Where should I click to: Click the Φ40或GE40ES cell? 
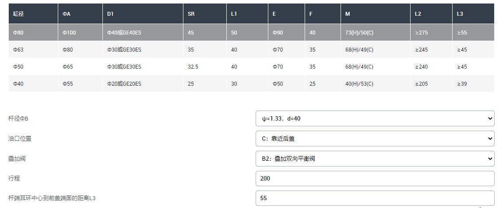(124, 32)
